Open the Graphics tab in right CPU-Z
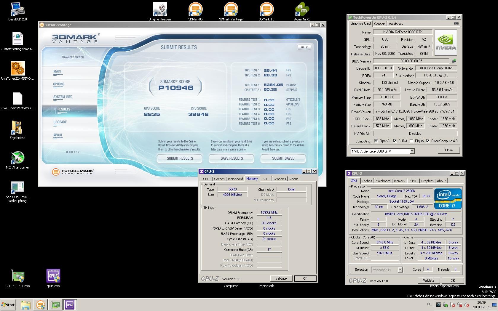The height and width of the screenshot is (311, 498). coord(427,181)
